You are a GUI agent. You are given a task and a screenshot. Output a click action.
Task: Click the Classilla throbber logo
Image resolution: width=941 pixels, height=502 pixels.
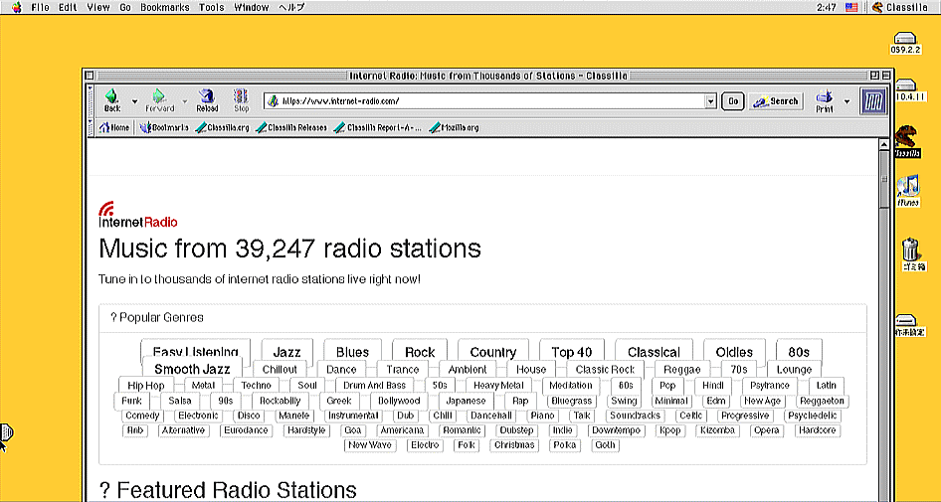pyautogui.click(x=872, y=100)
